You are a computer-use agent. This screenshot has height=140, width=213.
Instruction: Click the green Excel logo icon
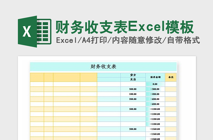point(35,31)
